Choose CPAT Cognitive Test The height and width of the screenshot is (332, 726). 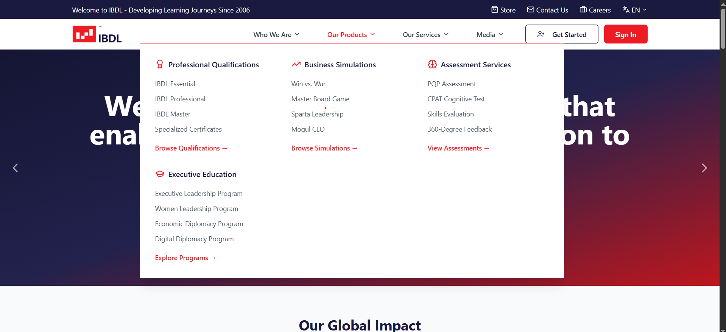pyautogui.click(x=456, y=99)
